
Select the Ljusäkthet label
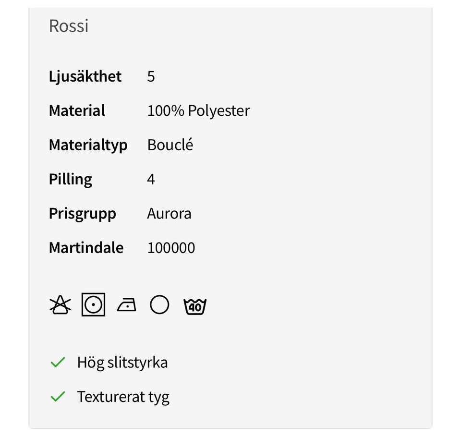tap(85, 76)
